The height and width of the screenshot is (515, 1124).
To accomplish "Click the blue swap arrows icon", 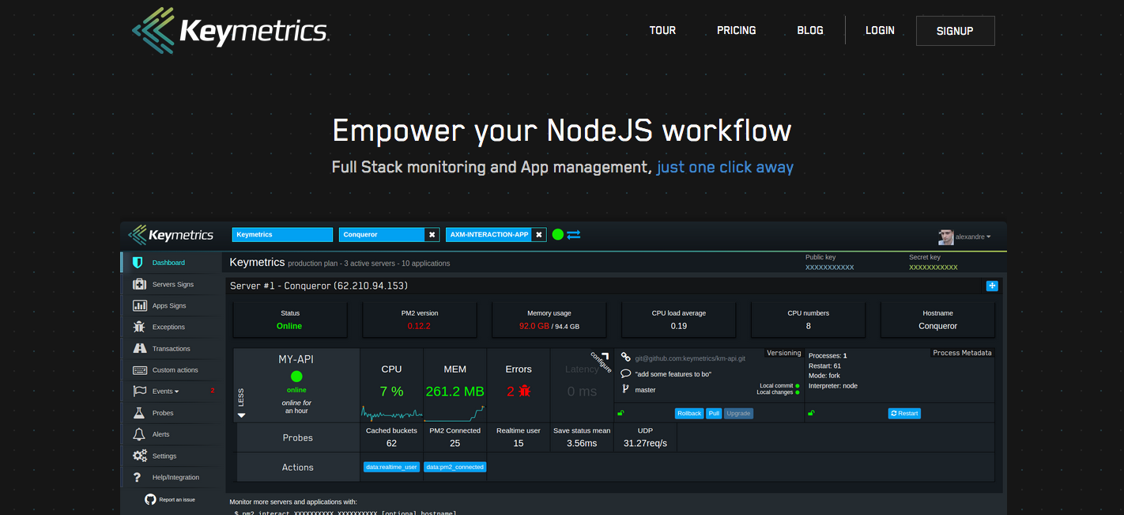I will coord(574,235).
